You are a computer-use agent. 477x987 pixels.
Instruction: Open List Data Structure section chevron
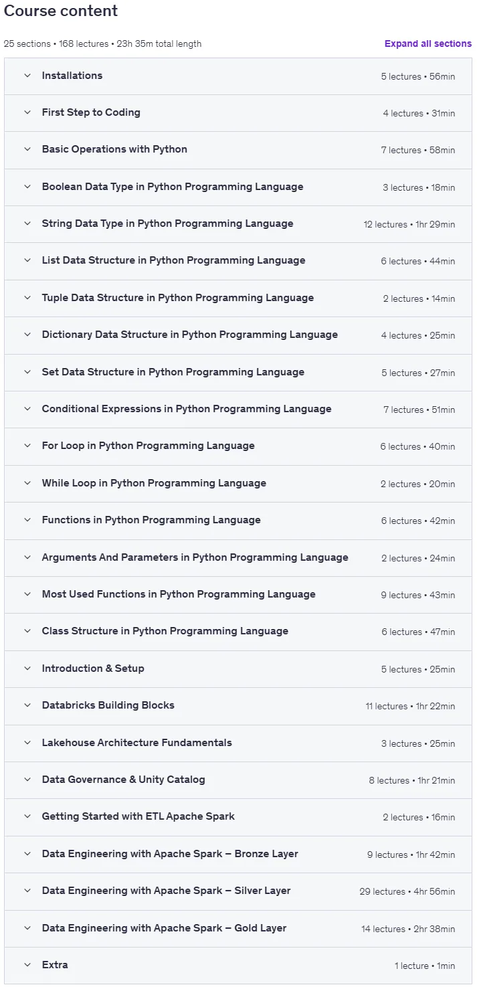pos(27,260)
